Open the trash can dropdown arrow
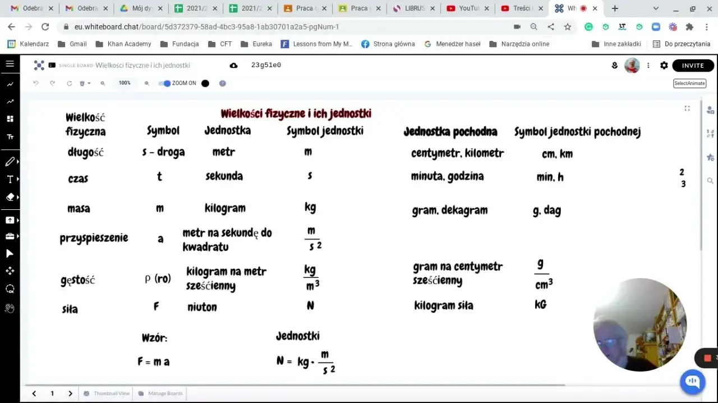This screenshot has height=403, width=718. point(88,83)
